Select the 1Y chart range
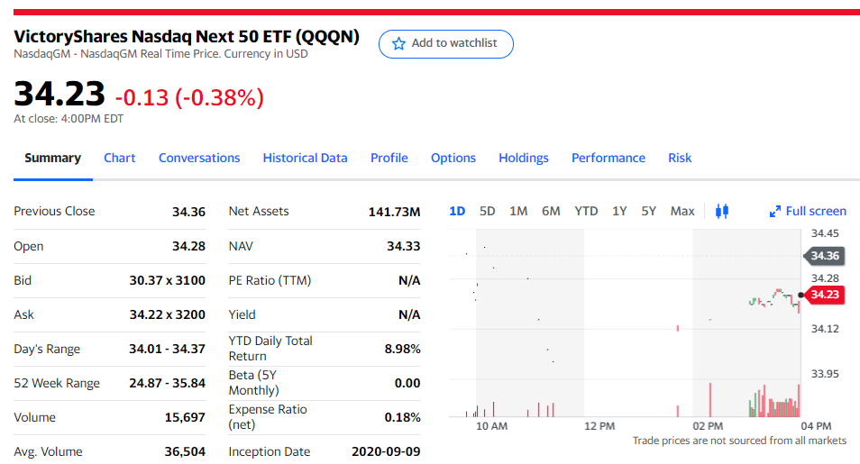Screen dimensions: 860x464 tap(619, 211)
